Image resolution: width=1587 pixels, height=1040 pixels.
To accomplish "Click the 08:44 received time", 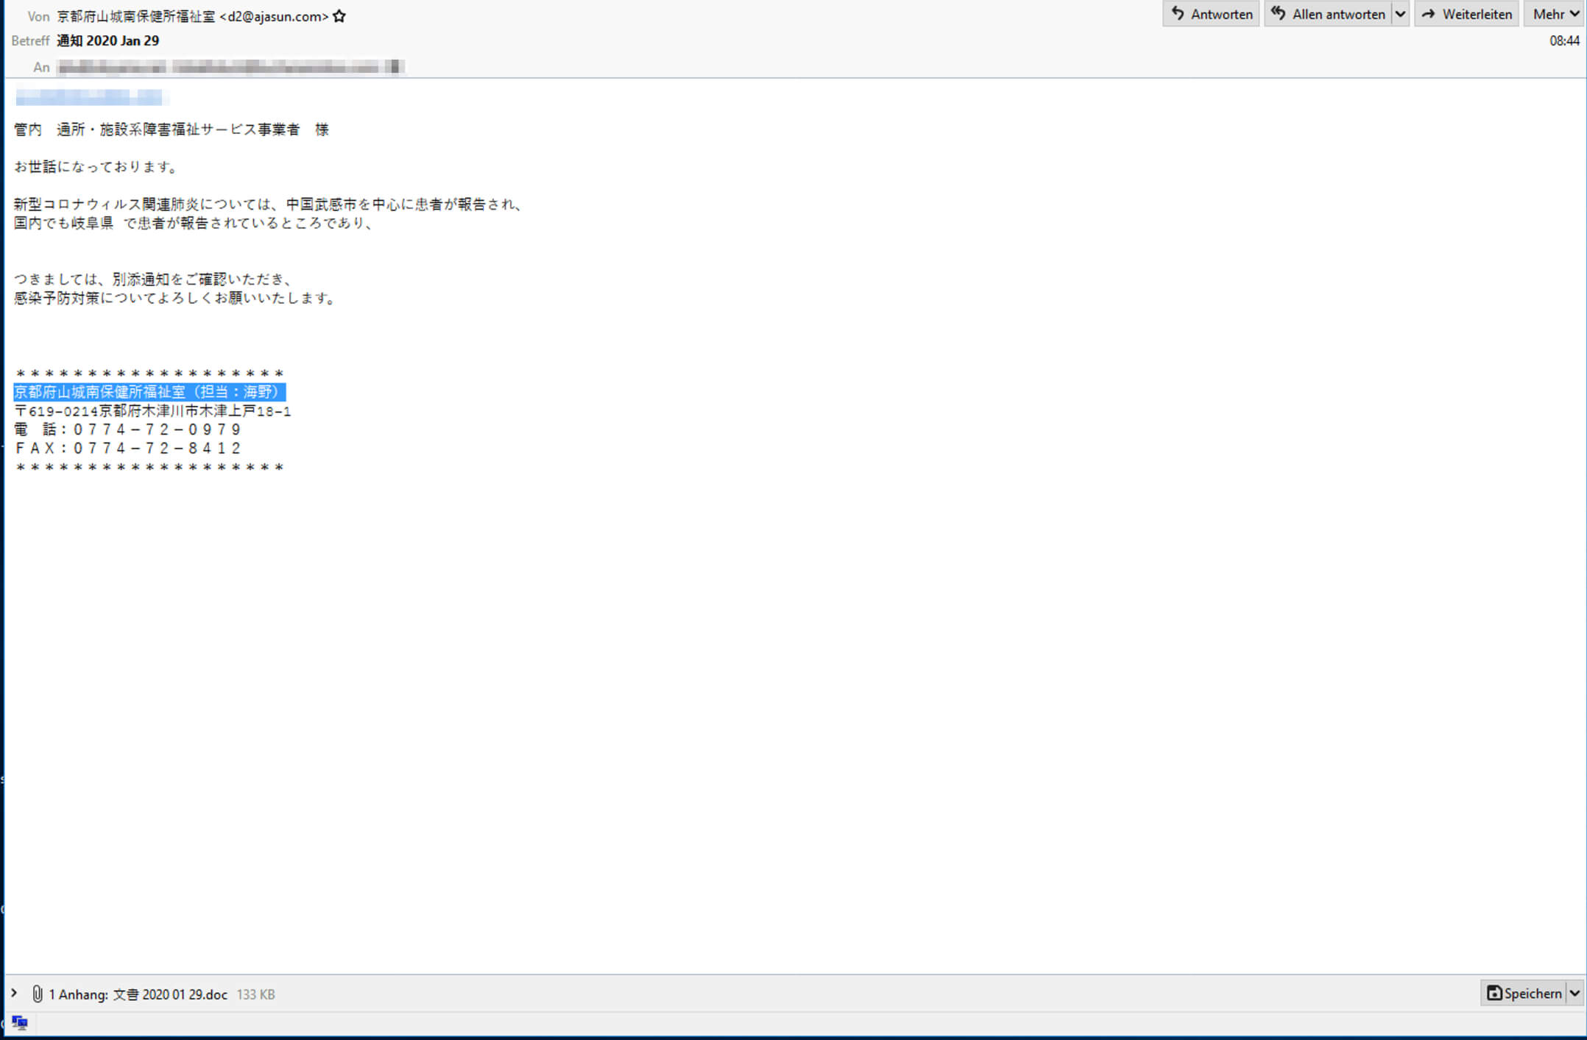I will (1564, 40).
